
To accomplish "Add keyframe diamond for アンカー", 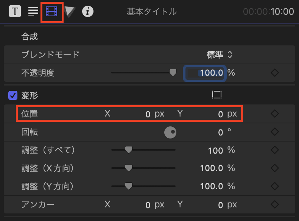I will [x=275, y=205].
